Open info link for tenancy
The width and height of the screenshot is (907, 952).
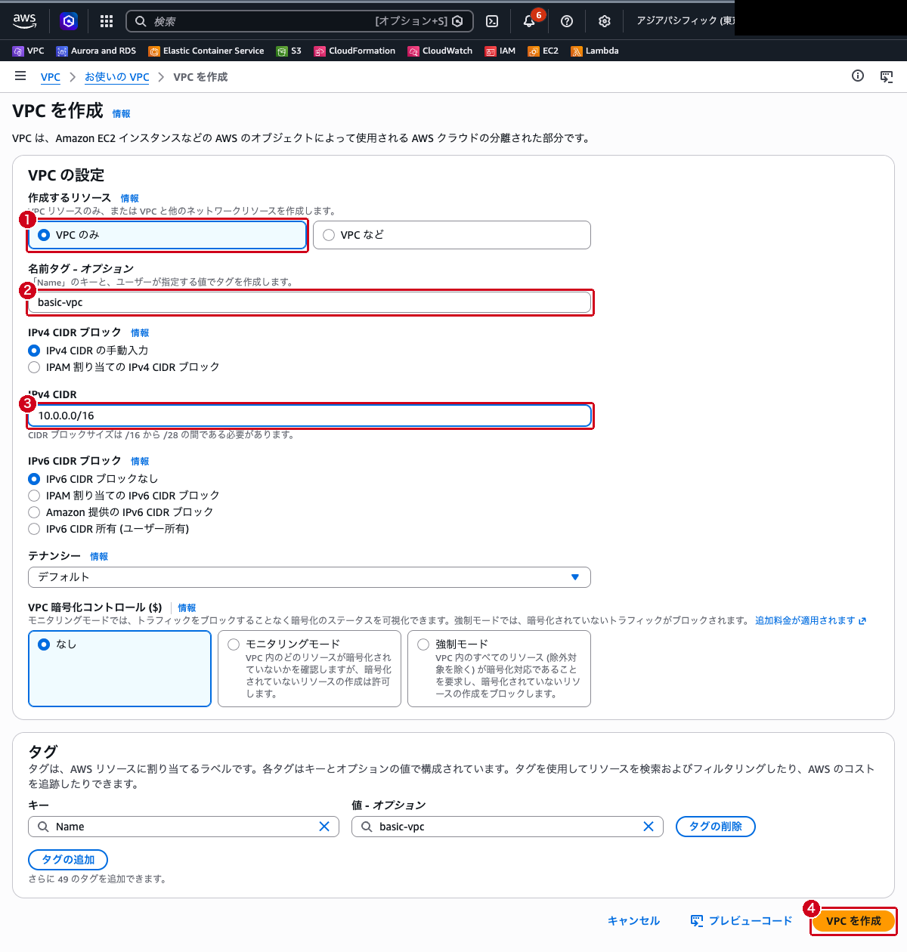99,556
